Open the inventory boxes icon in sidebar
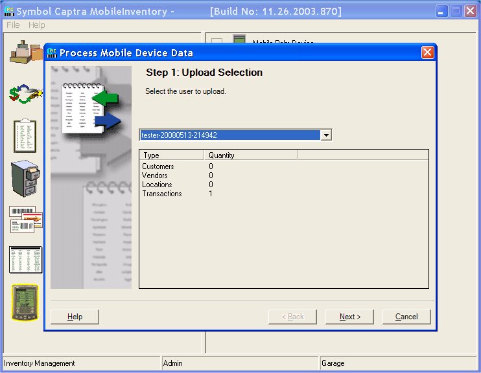The height and width of the screenshot is (373, 481). pyautogui.click(x=26, y=52)
